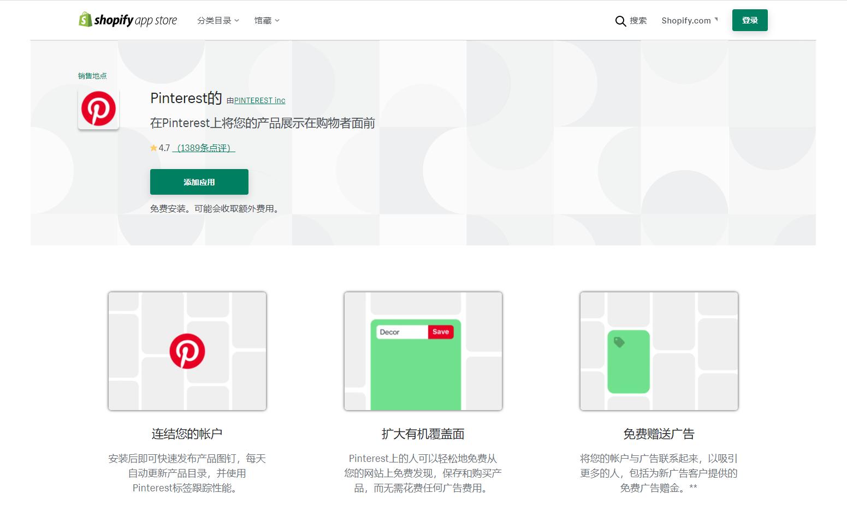Screen dimensions: 847x511
Task: Click the Decor text input field
Action: coord(400,332)
